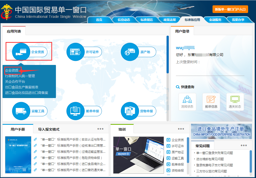Viewport: 256px width, 178px height.
Task: Click play icon beside 企业资质 training
Action: (x=168, y=140)
